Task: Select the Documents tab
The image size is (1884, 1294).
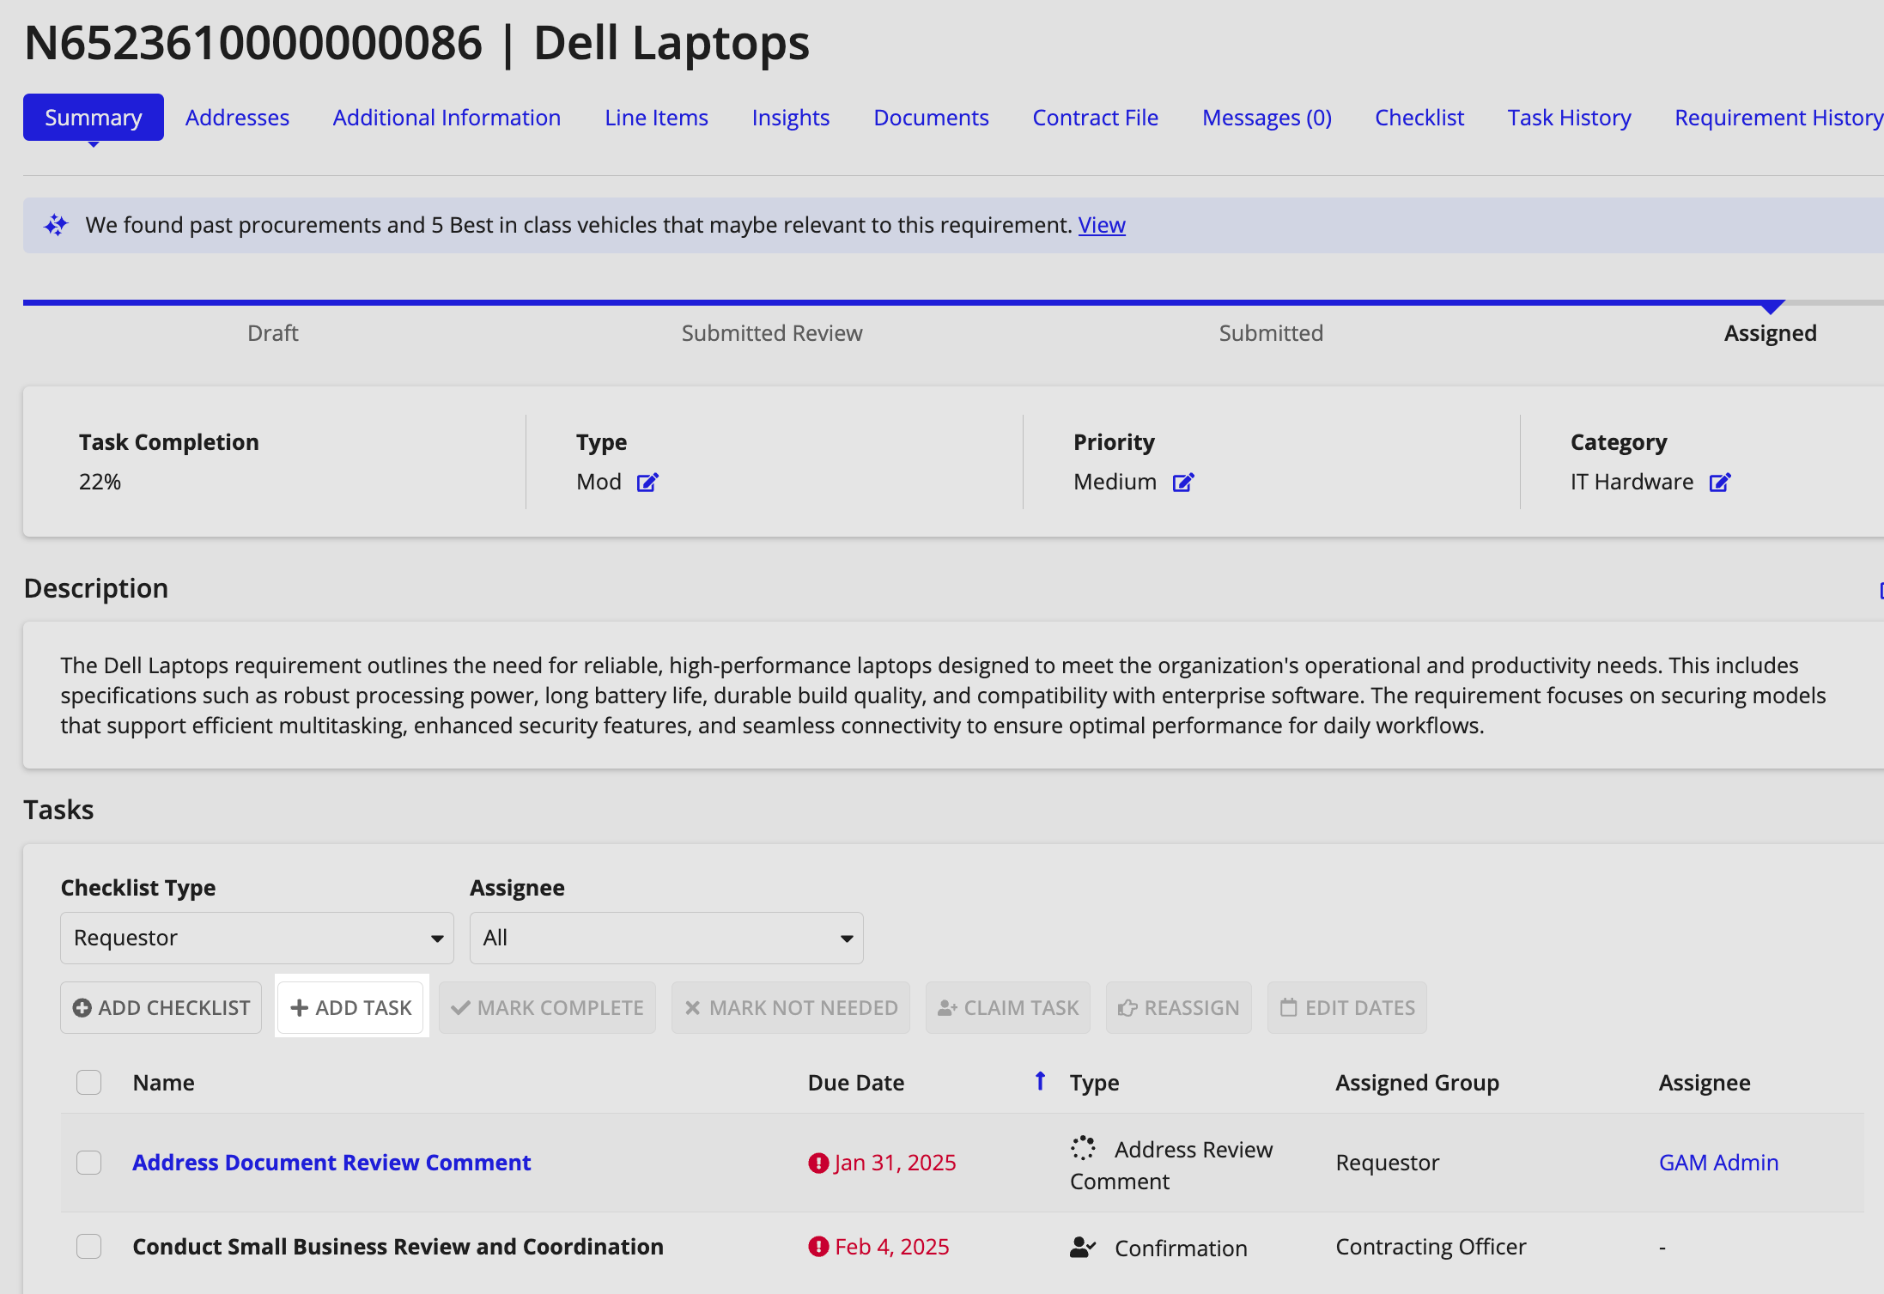Action: [931, 118]
